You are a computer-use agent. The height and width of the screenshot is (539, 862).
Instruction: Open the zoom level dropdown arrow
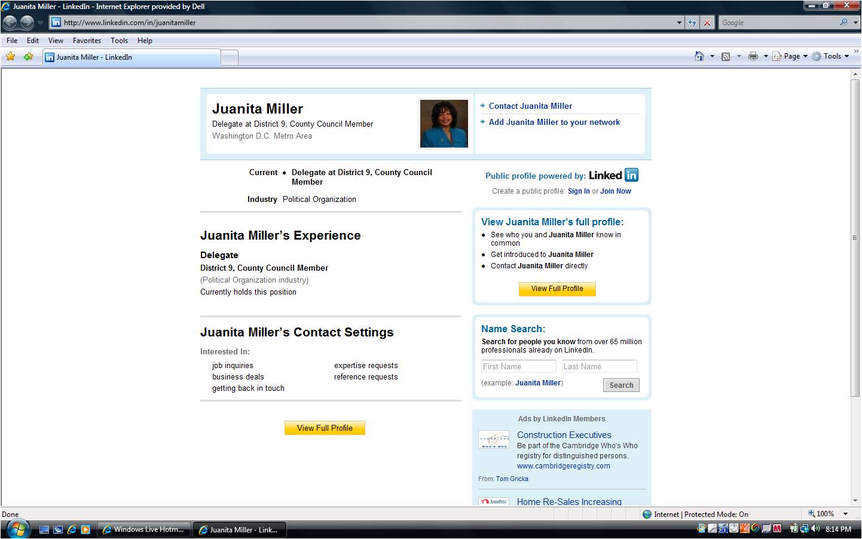click(845, 514)
